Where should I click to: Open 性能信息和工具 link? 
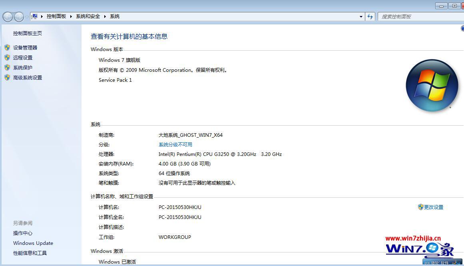[x=30, y=253]
